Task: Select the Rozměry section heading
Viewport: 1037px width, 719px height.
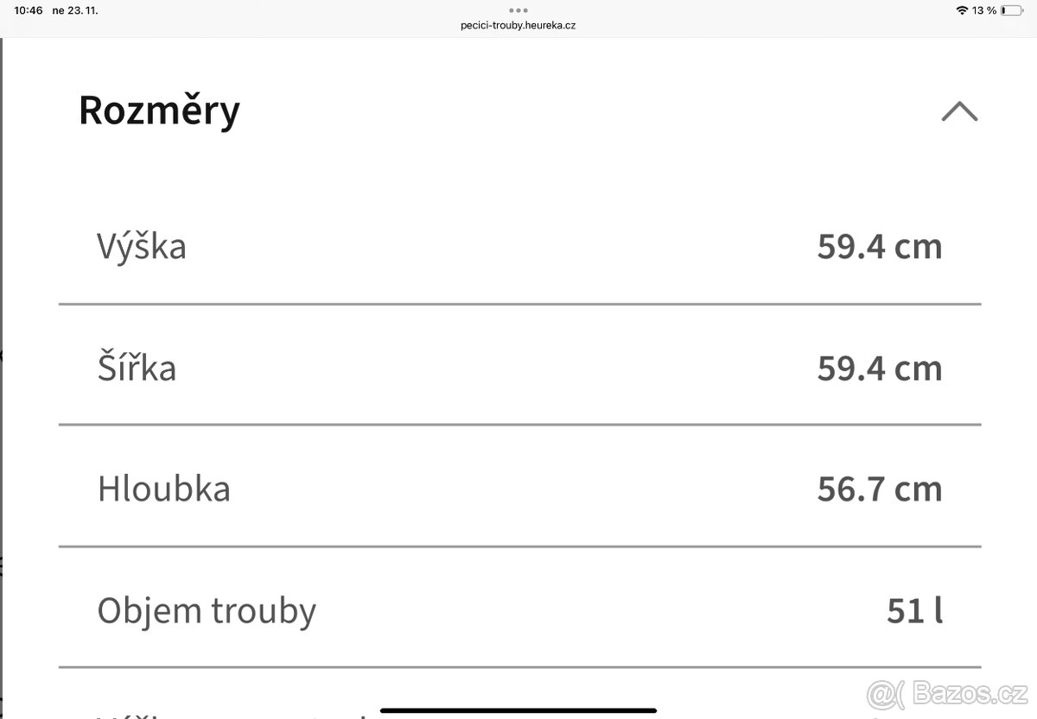Action: click(159, 110)
